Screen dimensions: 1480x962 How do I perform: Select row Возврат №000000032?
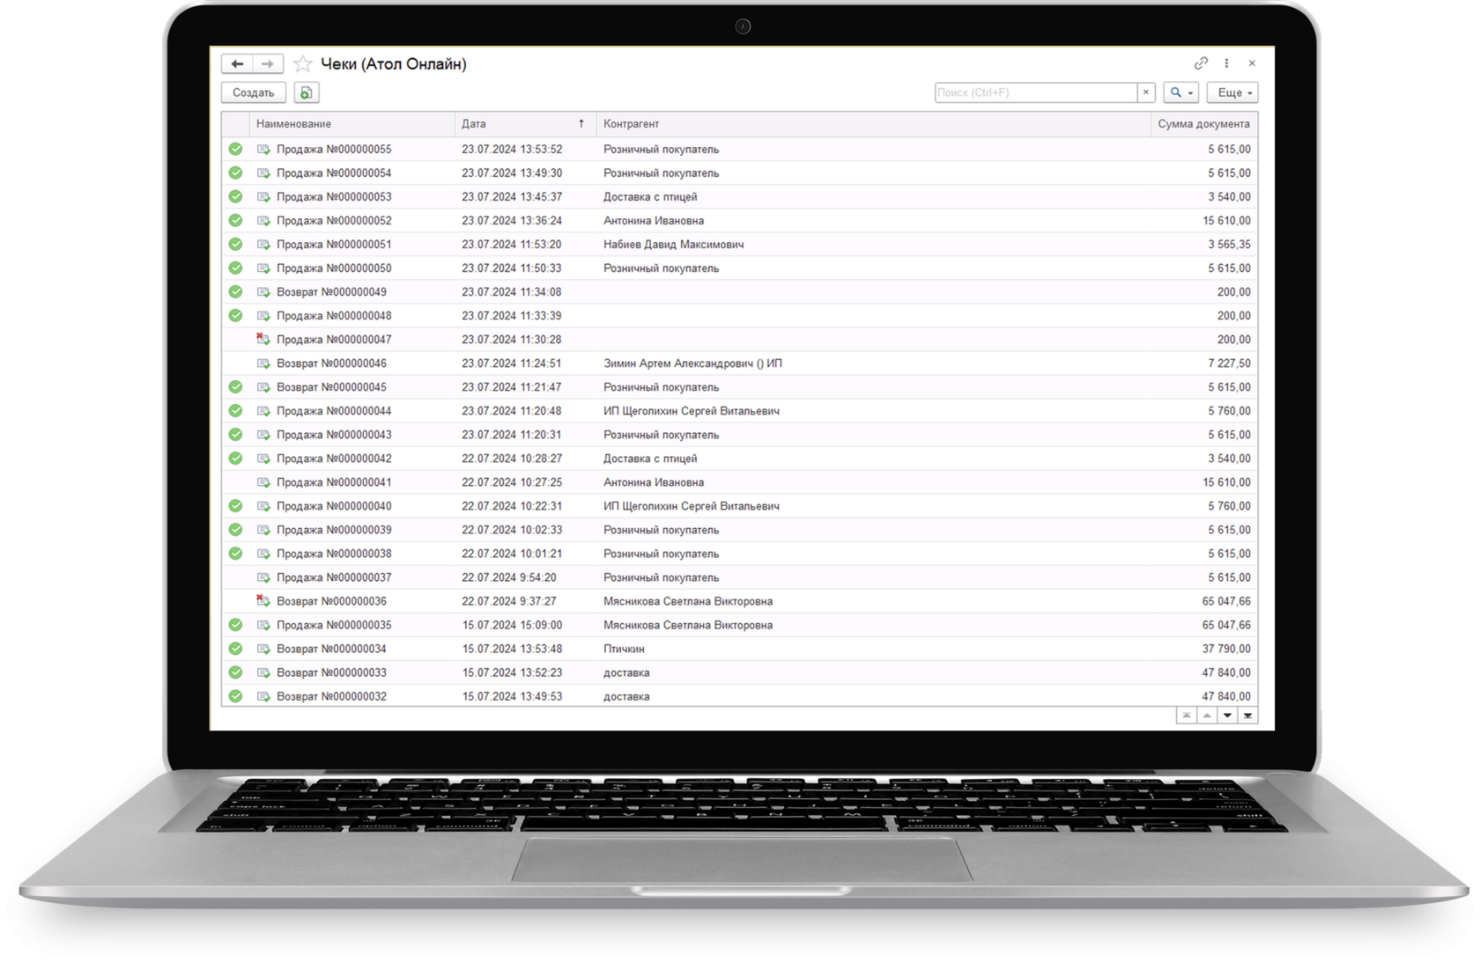739,695
